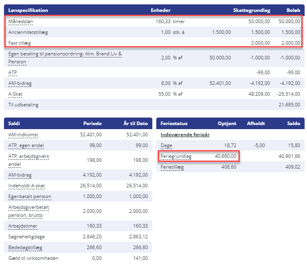The height and width of the screenshot is (271, 307).
Task: Click the Gæld til virksomheden label
Action: [33, 258]
